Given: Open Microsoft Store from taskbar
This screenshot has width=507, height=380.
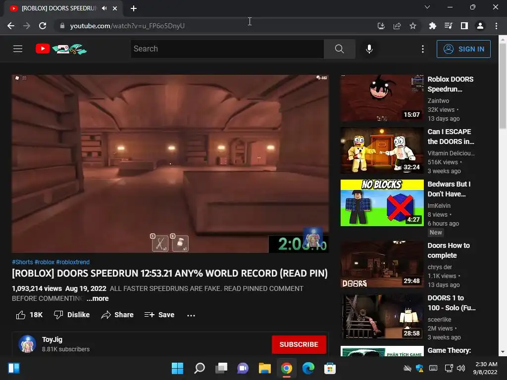Looking at the screenshot, I should point(330,368).
